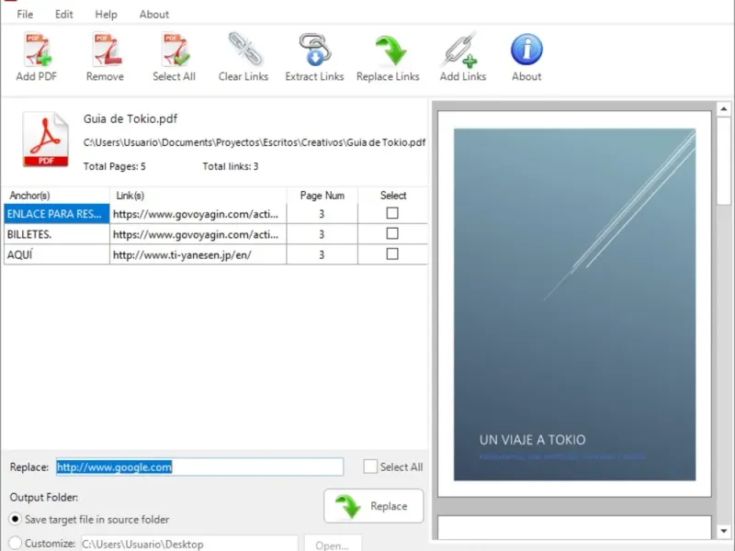Viewport: 735px width, 551px height.
Task: Select the AQUÍ anchor cell
Action: point(57,254)
